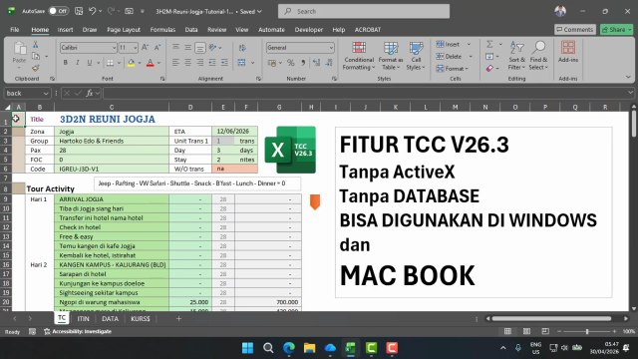Click the Clear eraser icon

tap(489, 69)
